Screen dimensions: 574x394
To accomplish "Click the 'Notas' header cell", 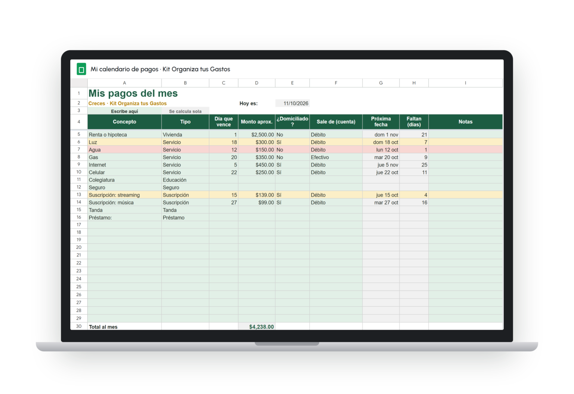I will (x=466, y=122).
